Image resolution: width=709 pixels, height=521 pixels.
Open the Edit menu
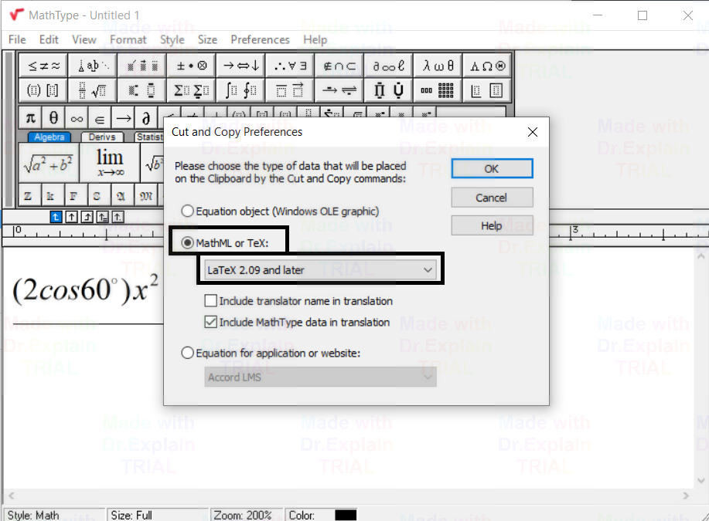coord(49,39)
